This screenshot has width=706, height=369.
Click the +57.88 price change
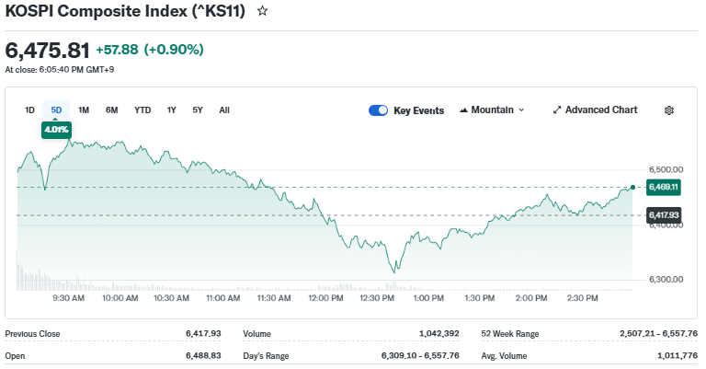tap(117, 50)
